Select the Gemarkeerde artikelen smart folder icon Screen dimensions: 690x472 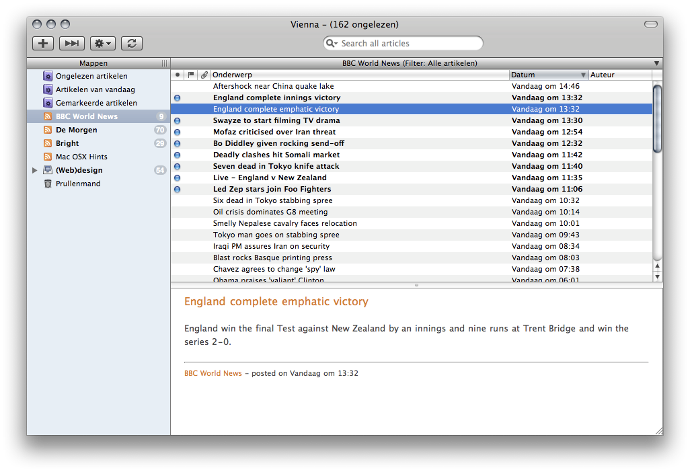click(x=48, y=103)
